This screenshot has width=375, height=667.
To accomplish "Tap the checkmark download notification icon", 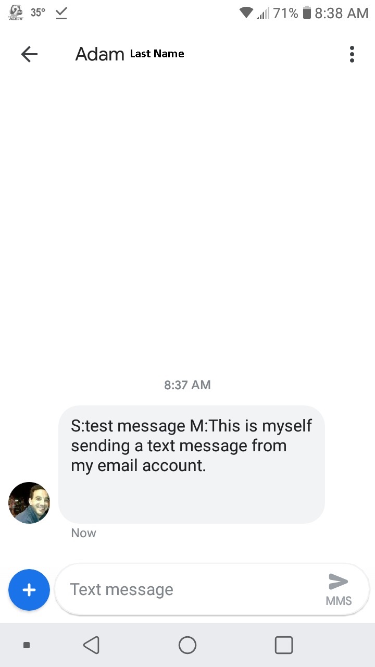I will pyautogui.click(x=61, y=14).
